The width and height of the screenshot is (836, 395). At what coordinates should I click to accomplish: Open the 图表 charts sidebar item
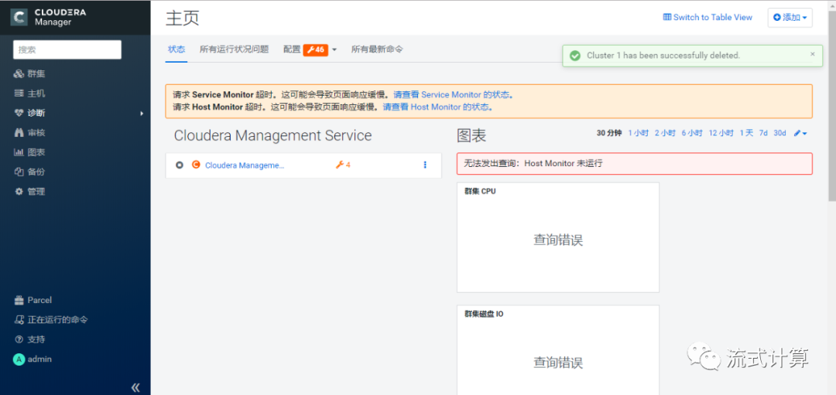click(x=30, y=152)
